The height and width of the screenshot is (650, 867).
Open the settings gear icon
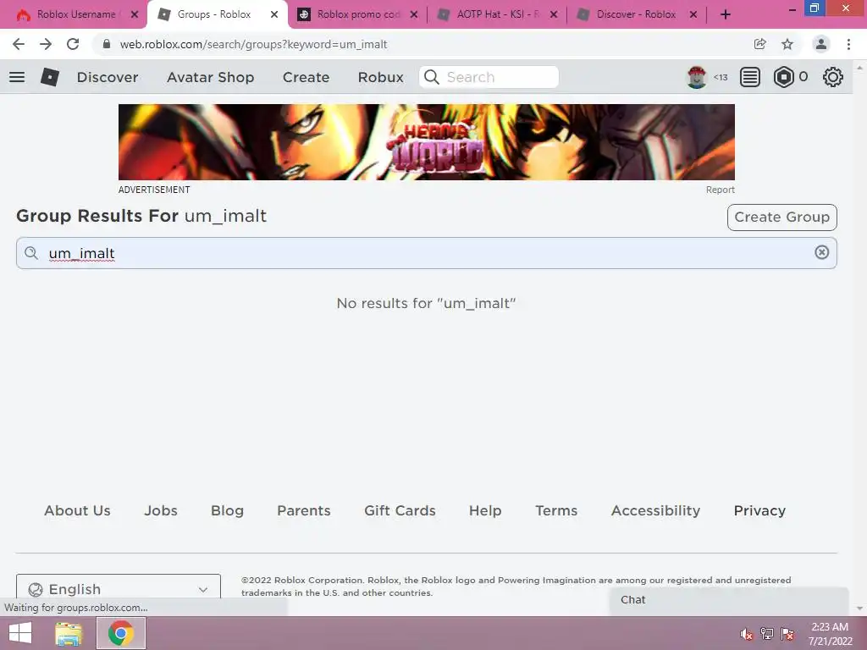coord(833,77)
